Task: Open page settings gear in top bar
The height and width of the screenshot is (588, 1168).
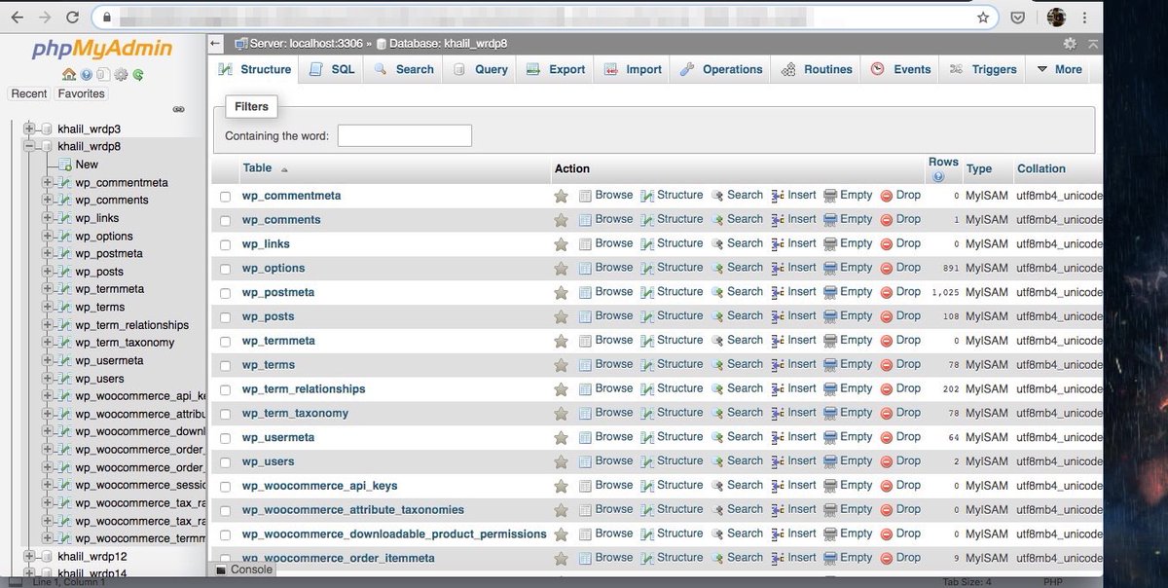Action: [1070, 44]
